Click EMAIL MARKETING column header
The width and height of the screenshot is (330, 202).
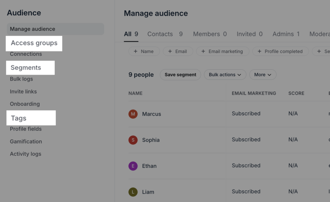pyautogui.click(x=254, y=93)
